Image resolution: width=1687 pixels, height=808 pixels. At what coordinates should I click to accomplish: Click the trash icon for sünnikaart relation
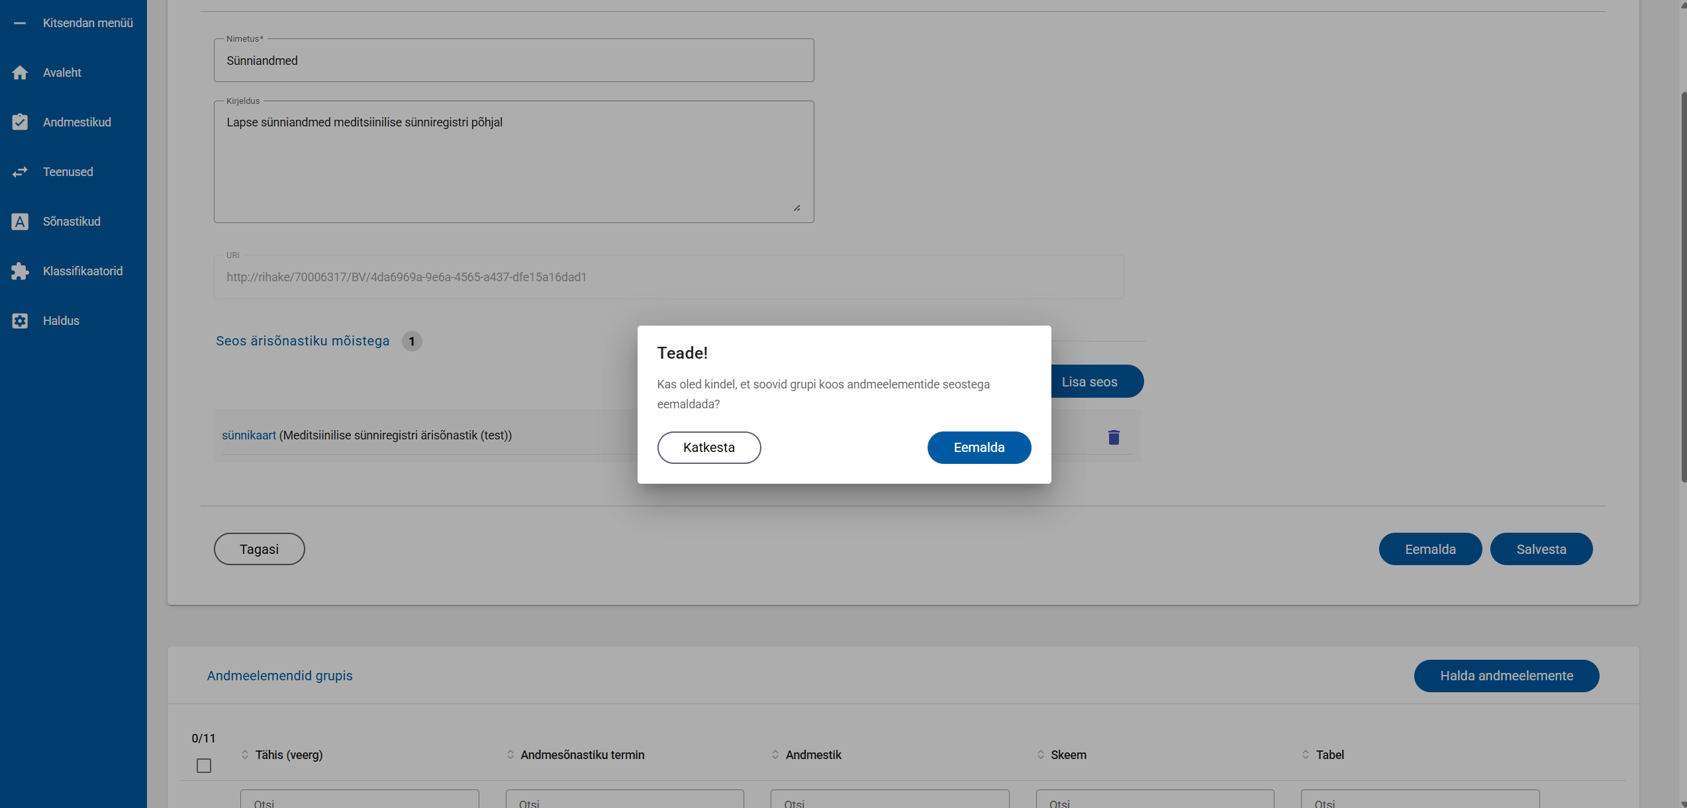point(1114,437)
